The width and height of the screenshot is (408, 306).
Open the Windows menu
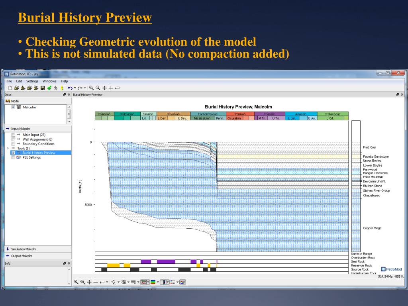tap(49, 81)
